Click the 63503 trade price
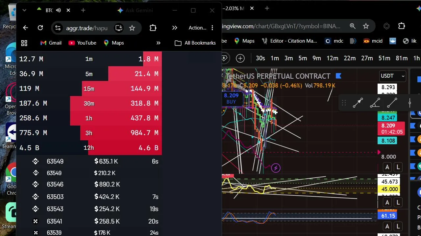The image size is (421, 236). [55, 197]
